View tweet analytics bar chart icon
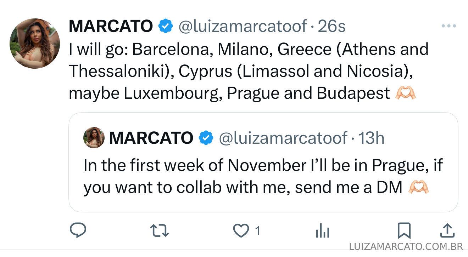The width and height of the screenshot is (468, 257). [x=322, y=232]
